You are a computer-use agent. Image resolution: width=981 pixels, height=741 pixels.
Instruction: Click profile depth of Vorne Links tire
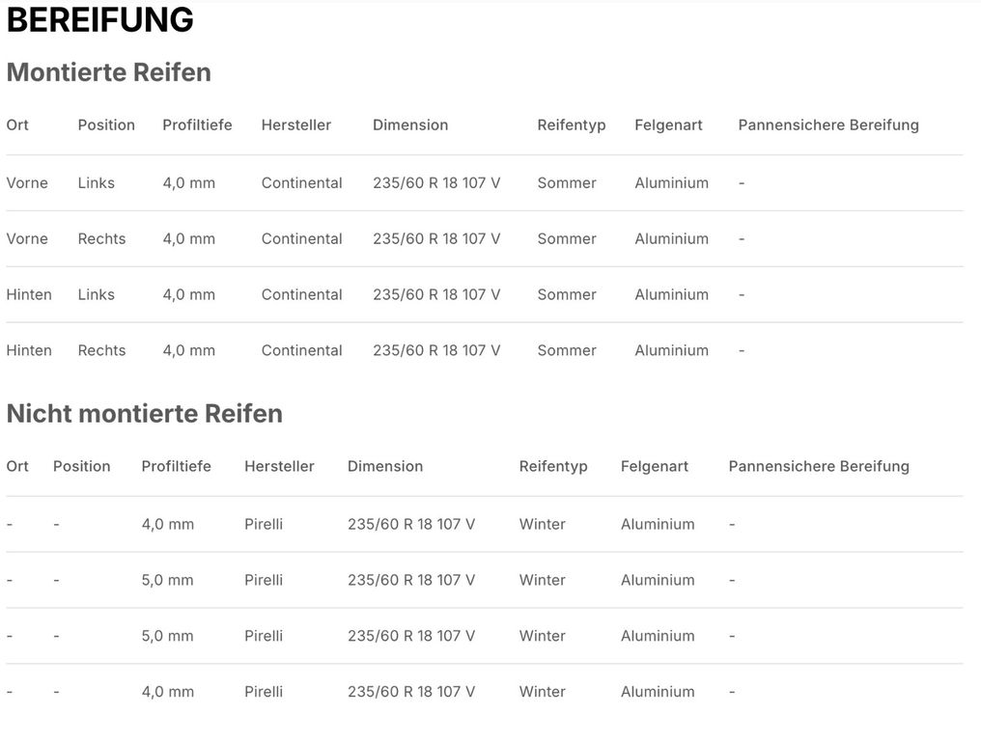tap(188, 183)
